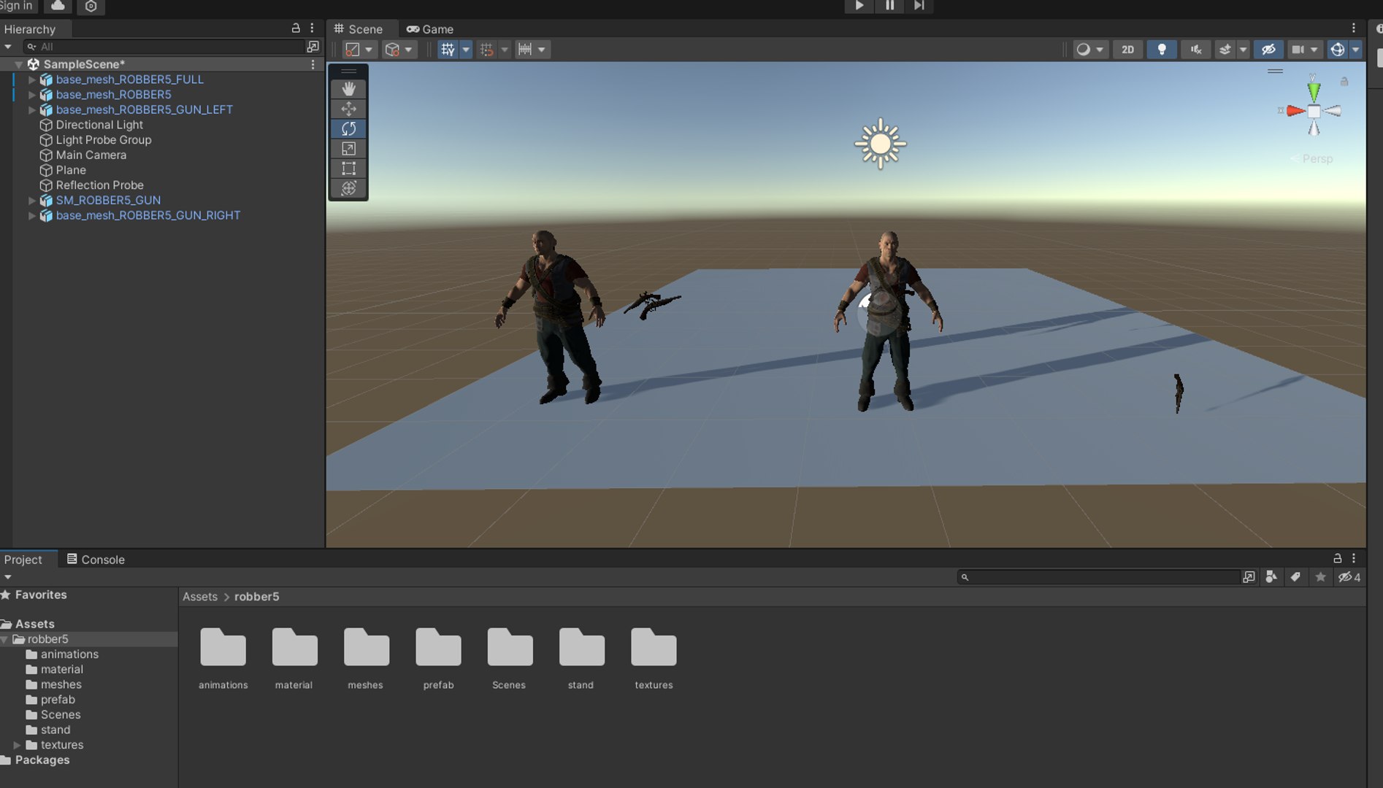Click the snap increment ruler icon
The width and height of the screenshot is (1383, 788).
click(525, 50)
